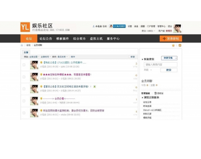
Task: Open 论坛公告 in 浏览过的版块 list
Action: [147, 102]
